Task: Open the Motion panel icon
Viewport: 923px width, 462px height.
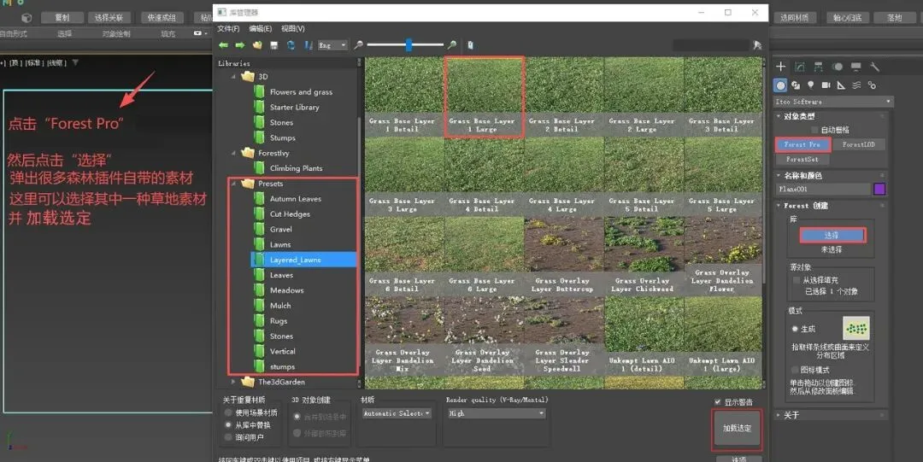Action: [x=837, y=67]
